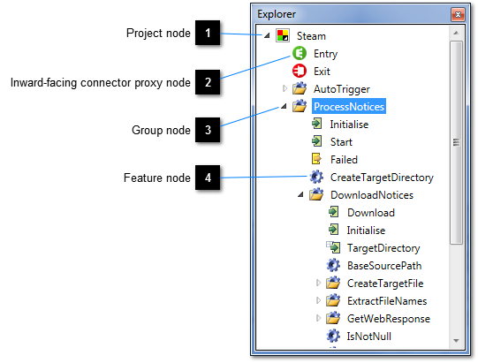Screen dimensions: 478x363
Task: Click the IsNotNull gear icon
Action: pos(333,336)
